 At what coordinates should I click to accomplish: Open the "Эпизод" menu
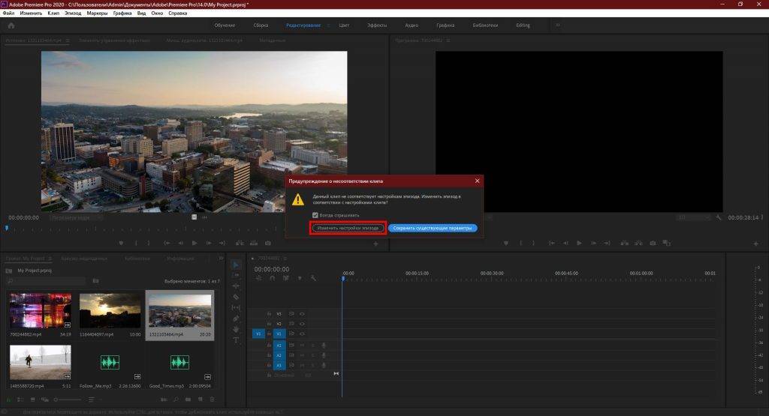(74, 13)
